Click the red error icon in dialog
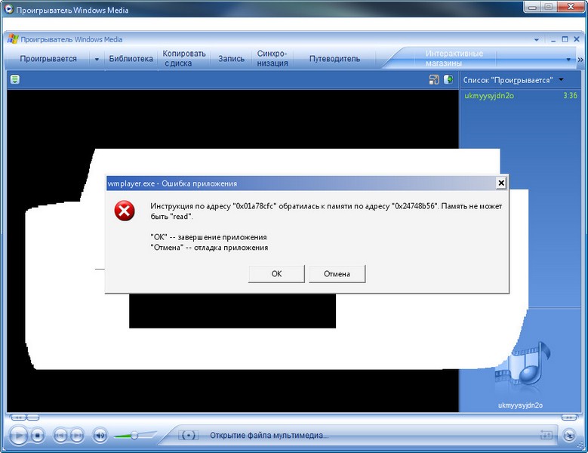The image size is (588, 453). pyautogui.click(x=125, y=211)
